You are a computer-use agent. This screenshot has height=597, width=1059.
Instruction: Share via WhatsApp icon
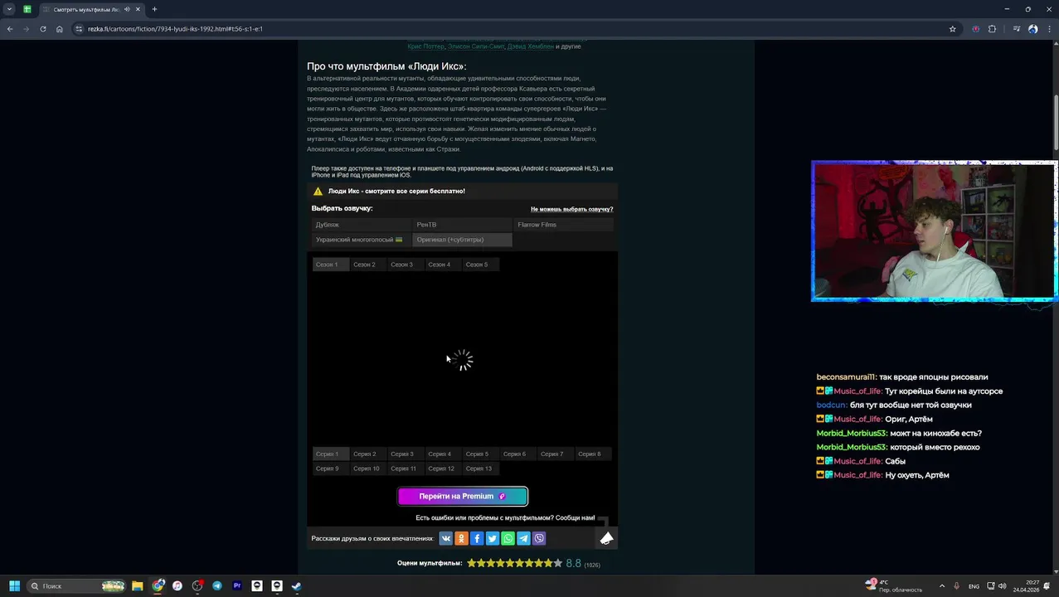tap(508, 538)
